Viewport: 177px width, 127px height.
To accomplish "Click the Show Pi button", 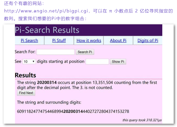I will (x=118, y=62).
